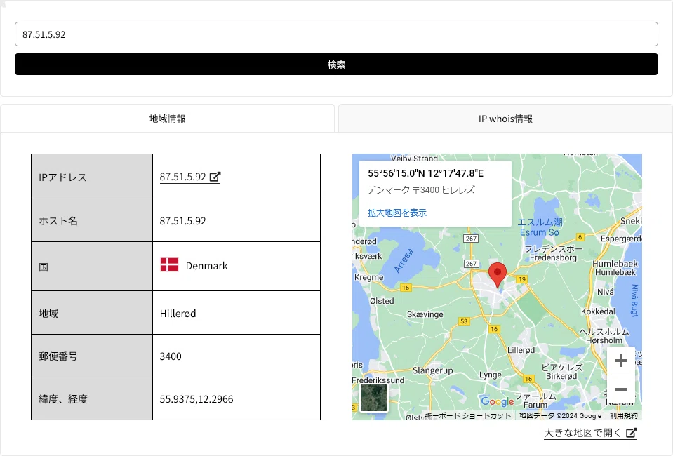Select the host name value 87.51.5.92
The image size is (673, 456).
[183, 221]
